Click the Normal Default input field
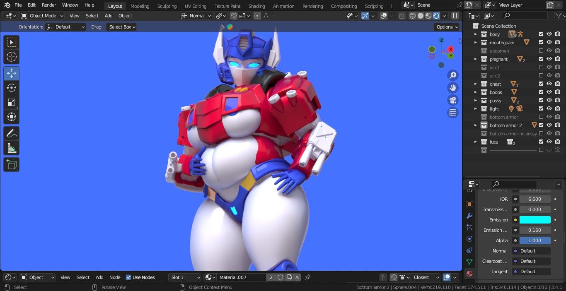Screen dimensions: 566x291 point(531,251)
